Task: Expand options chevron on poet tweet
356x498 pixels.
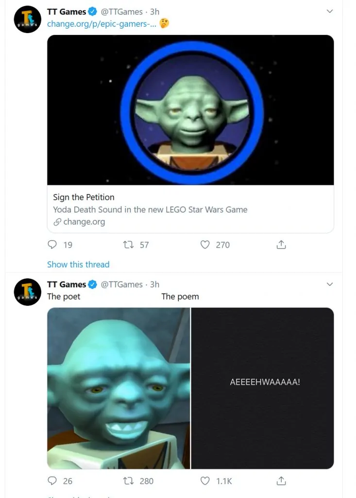Action: (330, 284)
